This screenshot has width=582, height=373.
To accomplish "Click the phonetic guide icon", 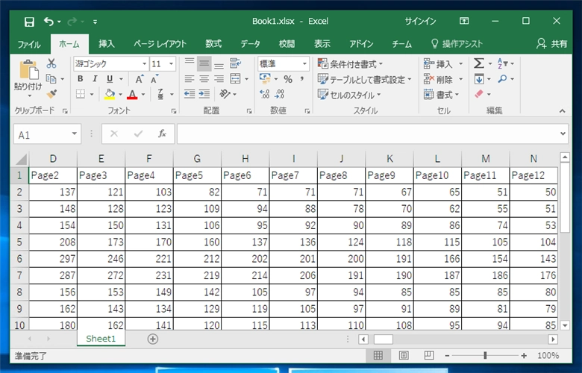I will 160,94.
